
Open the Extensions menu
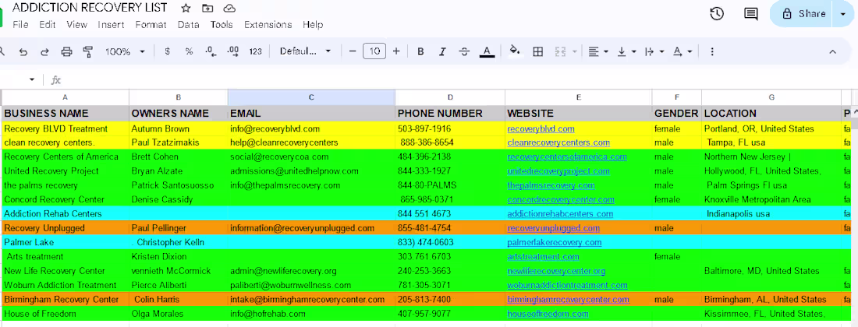pos(268,25)
